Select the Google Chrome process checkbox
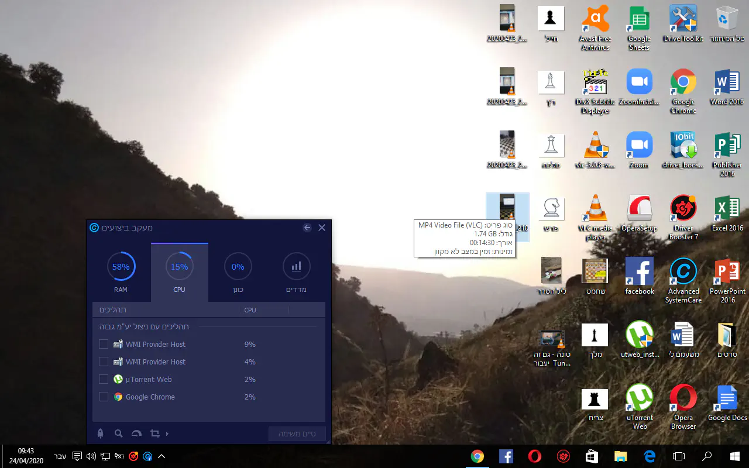 pos(104,397)
